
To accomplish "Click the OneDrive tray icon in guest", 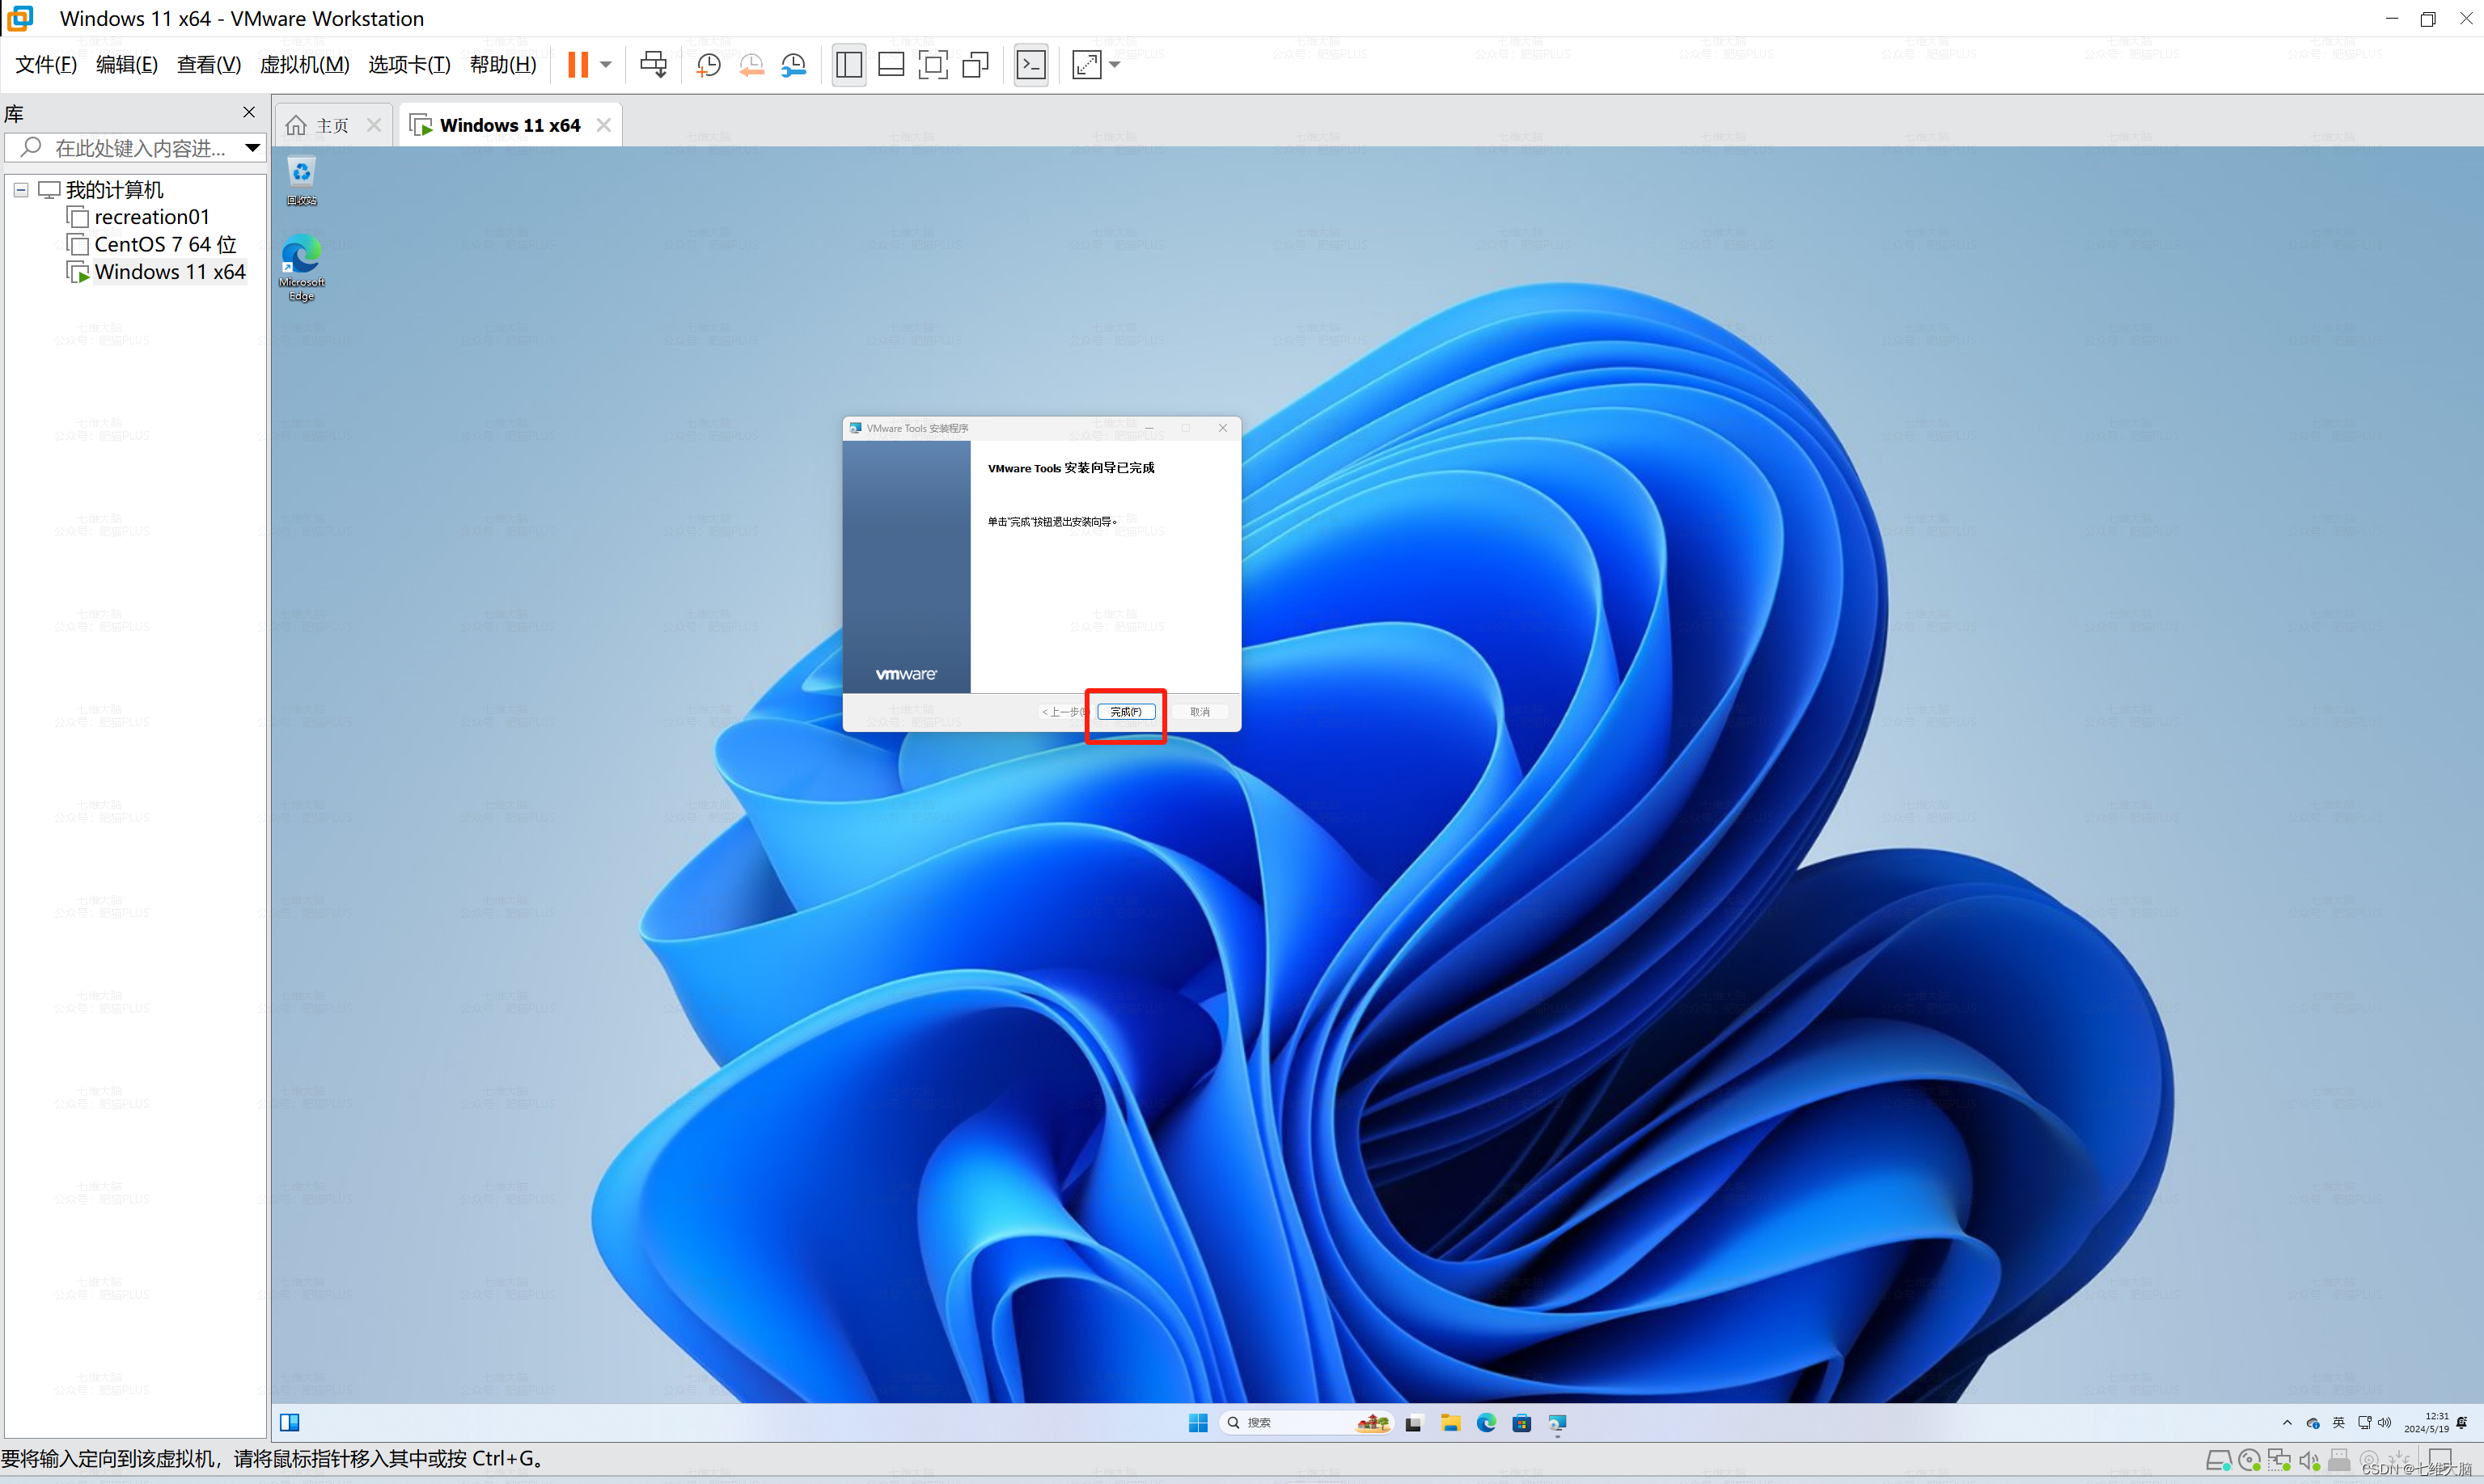I will [x=2313, y=1423].
